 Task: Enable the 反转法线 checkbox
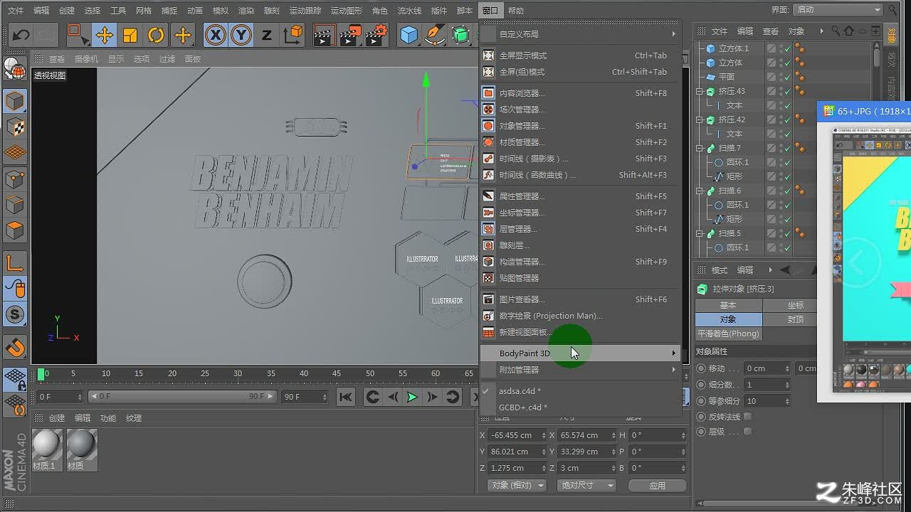747,417
